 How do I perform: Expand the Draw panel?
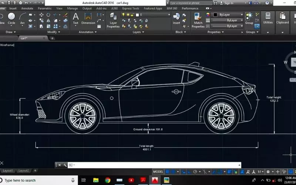pyautogui.click(x=11, y=32)
